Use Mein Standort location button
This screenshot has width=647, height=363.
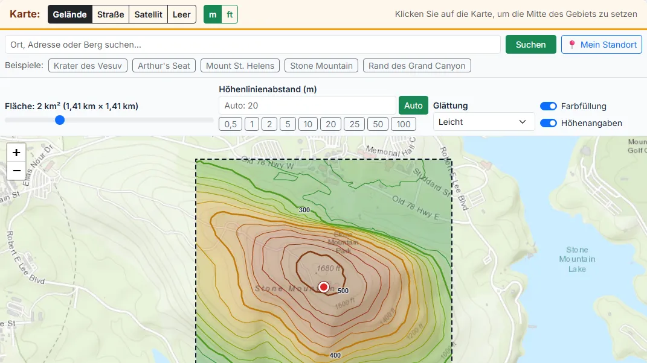coord(602,45)
